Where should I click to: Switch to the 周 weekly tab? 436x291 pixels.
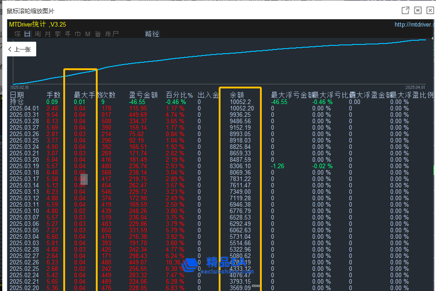pos(38,34)
